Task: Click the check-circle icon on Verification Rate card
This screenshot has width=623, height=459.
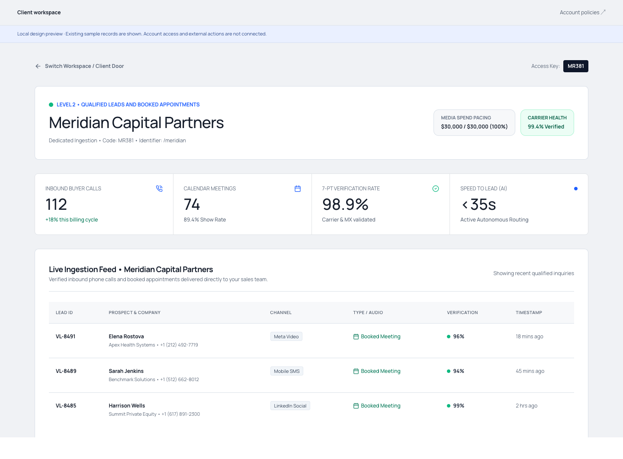Action: pos(436,189)
